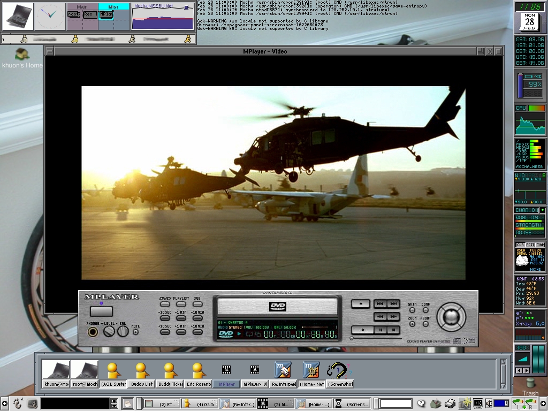Open the GNOME foot main menu
Image resolution: width=548 pixels, height=411 pixels.
click(17, 404)
